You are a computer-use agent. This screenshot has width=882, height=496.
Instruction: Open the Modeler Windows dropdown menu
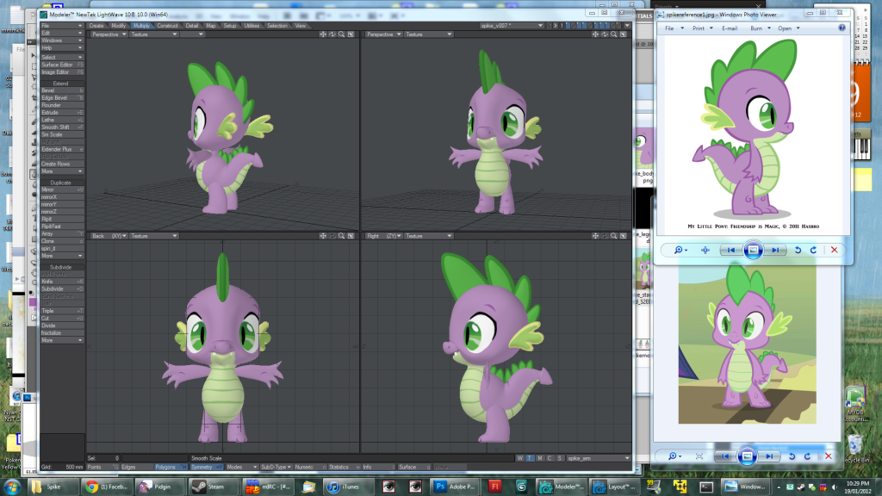click(62, 40)
